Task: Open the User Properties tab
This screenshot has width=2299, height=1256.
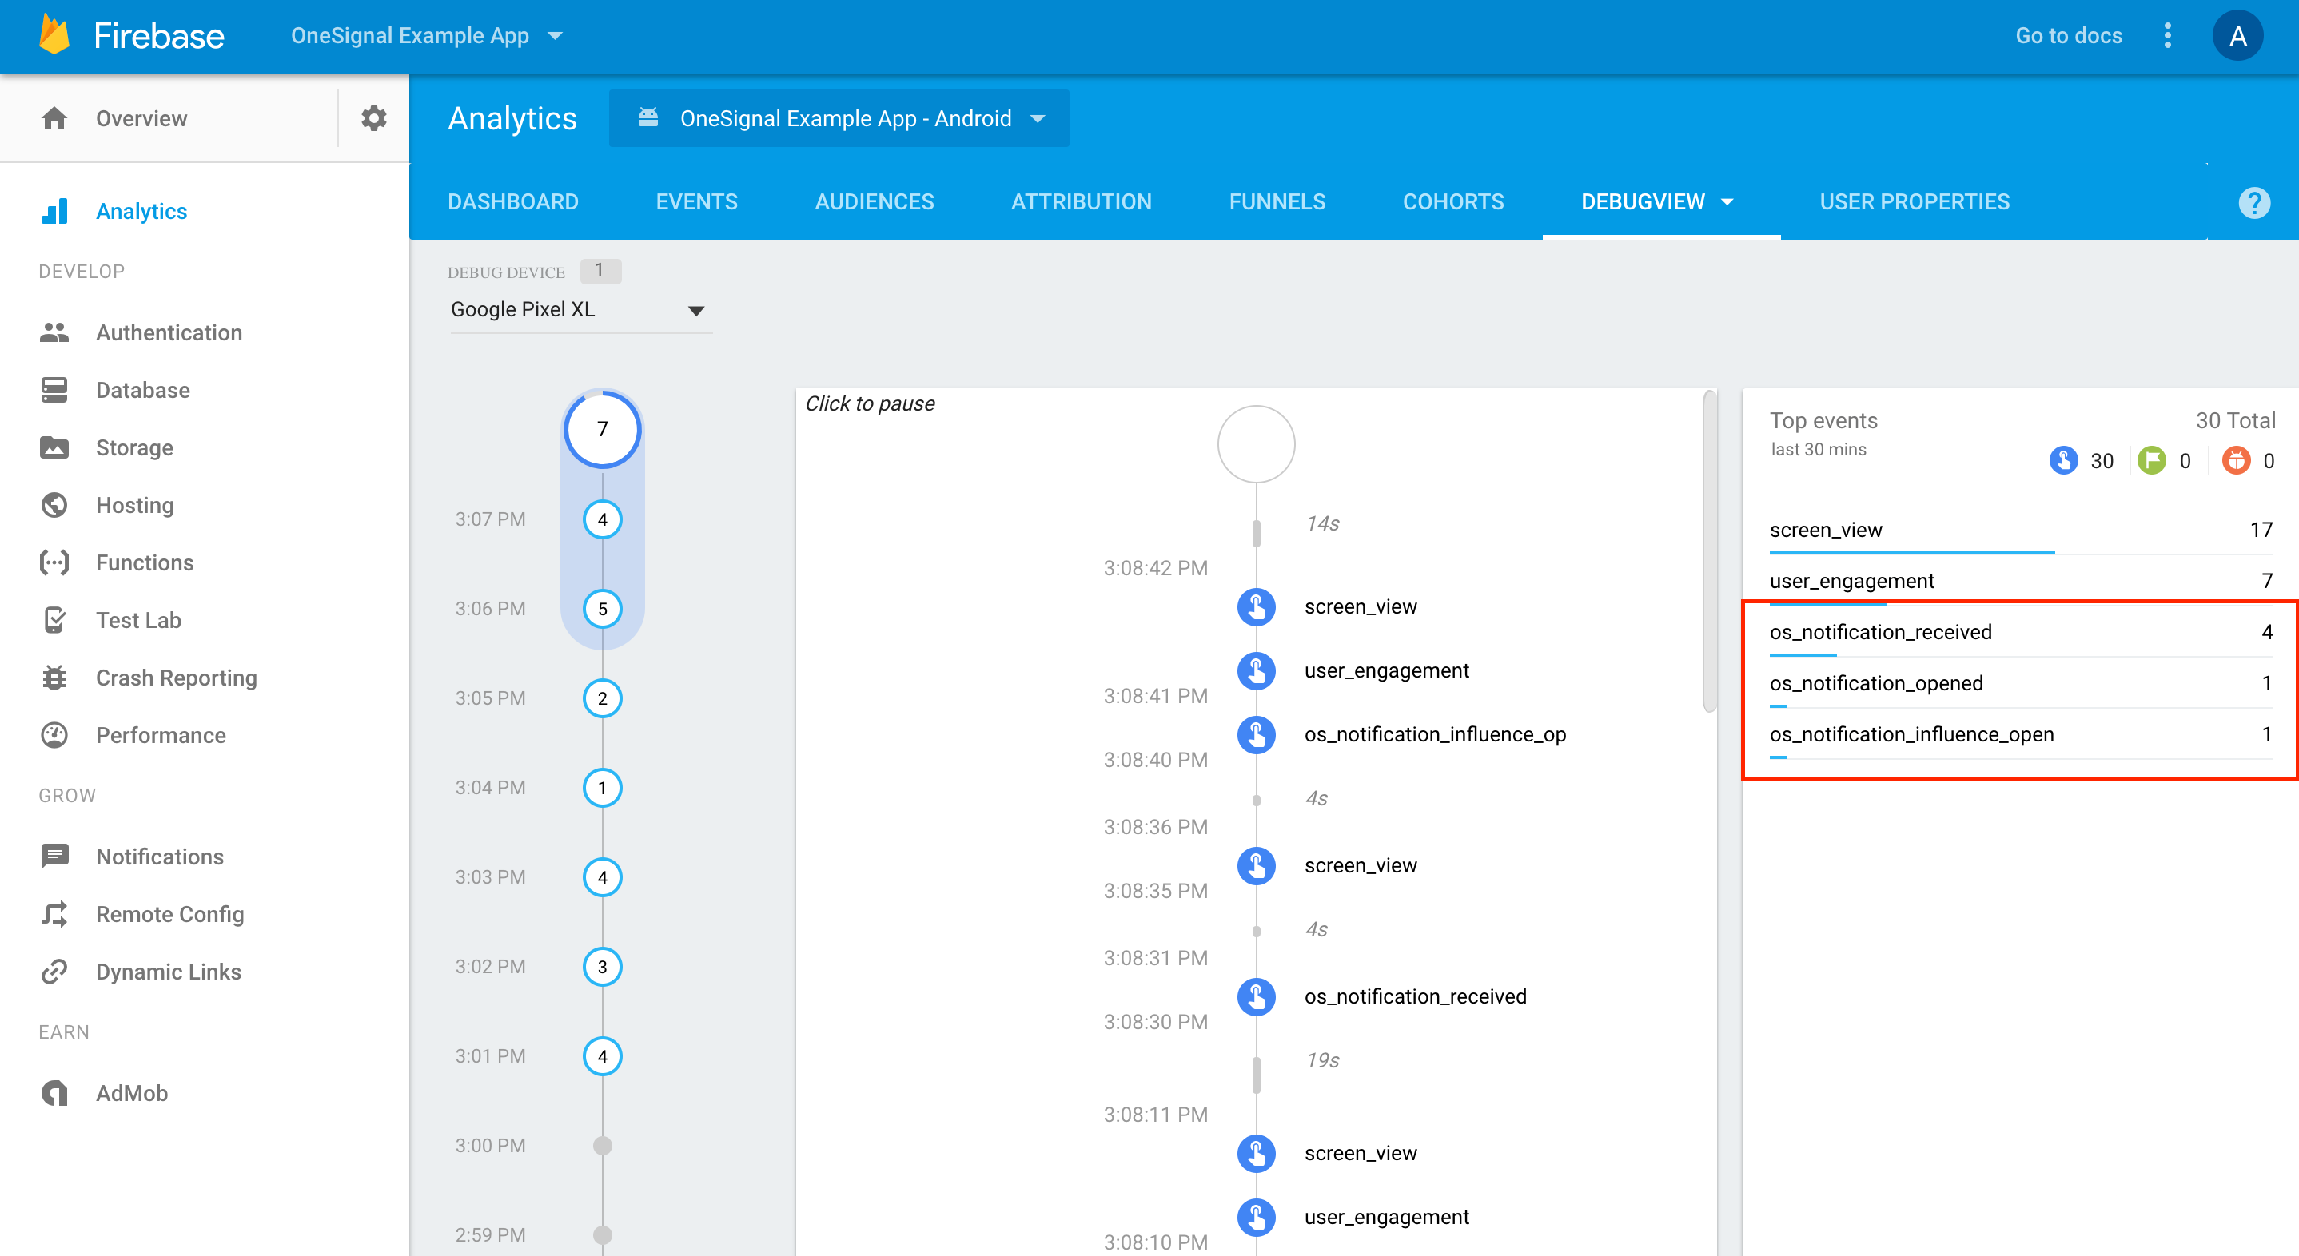Action: coord(1915,202)
